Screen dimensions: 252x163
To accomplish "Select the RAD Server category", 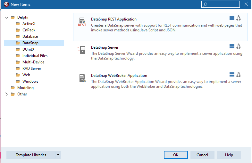I will click(32, 69).
